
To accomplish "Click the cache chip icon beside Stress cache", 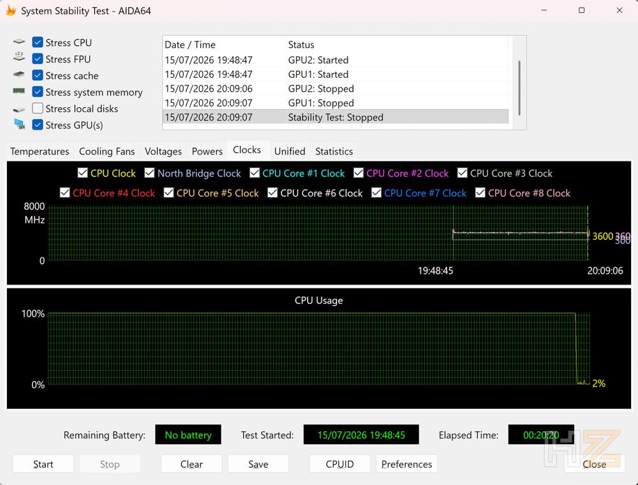I will point(19,75).
